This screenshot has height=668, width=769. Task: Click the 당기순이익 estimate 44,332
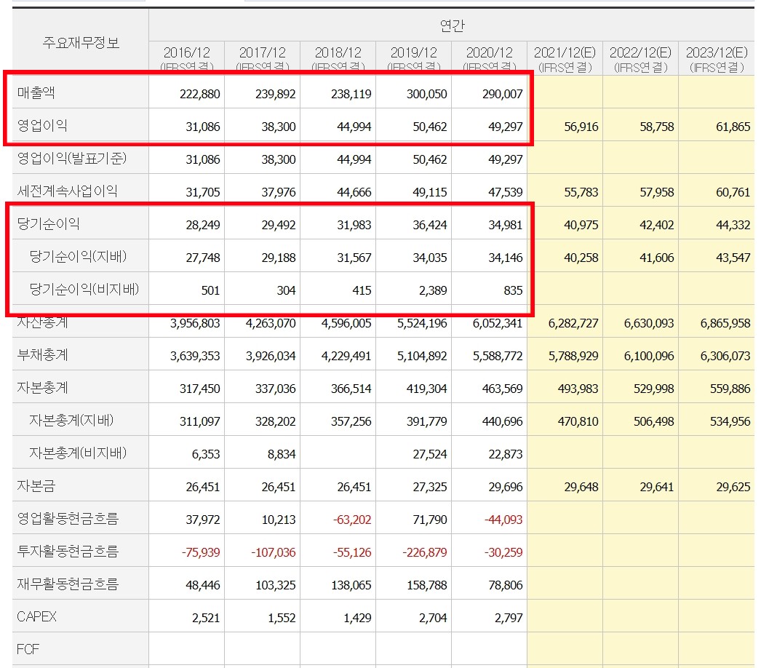click(x=733, y=225)
